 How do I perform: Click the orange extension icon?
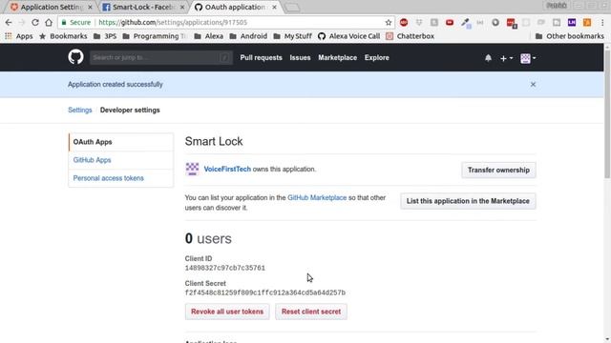coord(587,23)
